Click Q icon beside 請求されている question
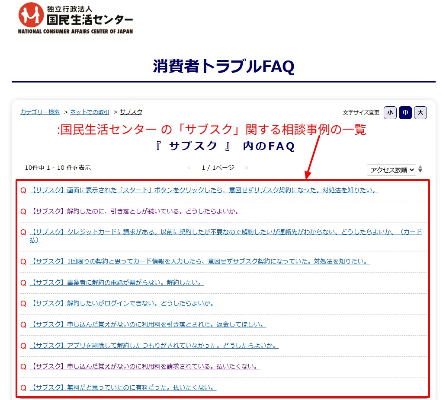Viewport: 446px width, 400px height. [23, 367]
